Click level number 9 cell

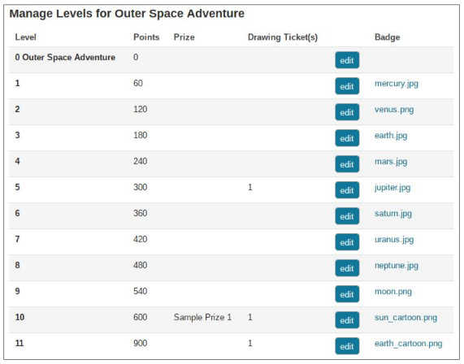tap(17, 291)
